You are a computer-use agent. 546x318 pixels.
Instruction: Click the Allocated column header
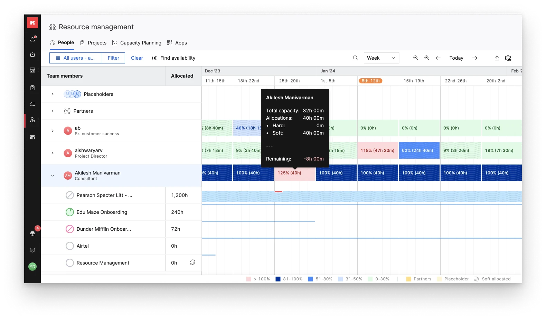(182, 76)
